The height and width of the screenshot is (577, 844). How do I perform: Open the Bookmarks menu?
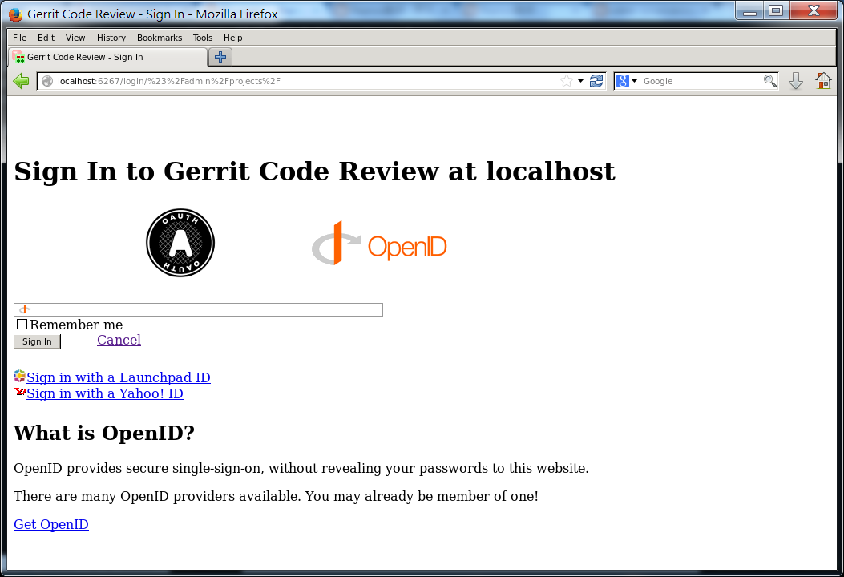coord(160,38)
